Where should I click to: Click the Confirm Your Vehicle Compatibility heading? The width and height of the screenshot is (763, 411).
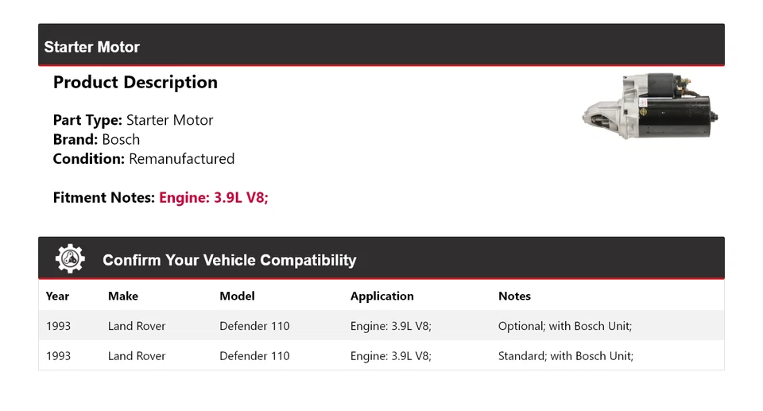coord(229,260)
